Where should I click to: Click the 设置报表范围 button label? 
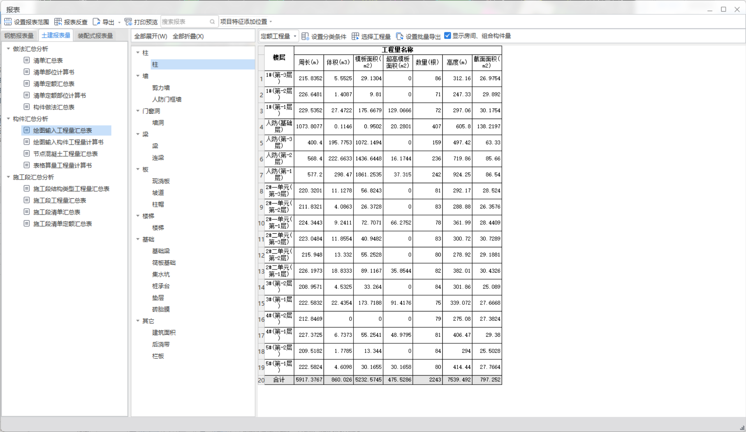coord(32,22)
